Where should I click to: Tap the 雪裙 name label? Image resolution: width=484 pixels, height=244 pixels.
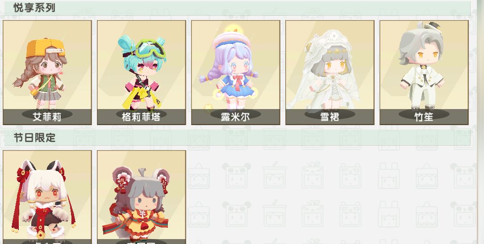pos(330,117)
